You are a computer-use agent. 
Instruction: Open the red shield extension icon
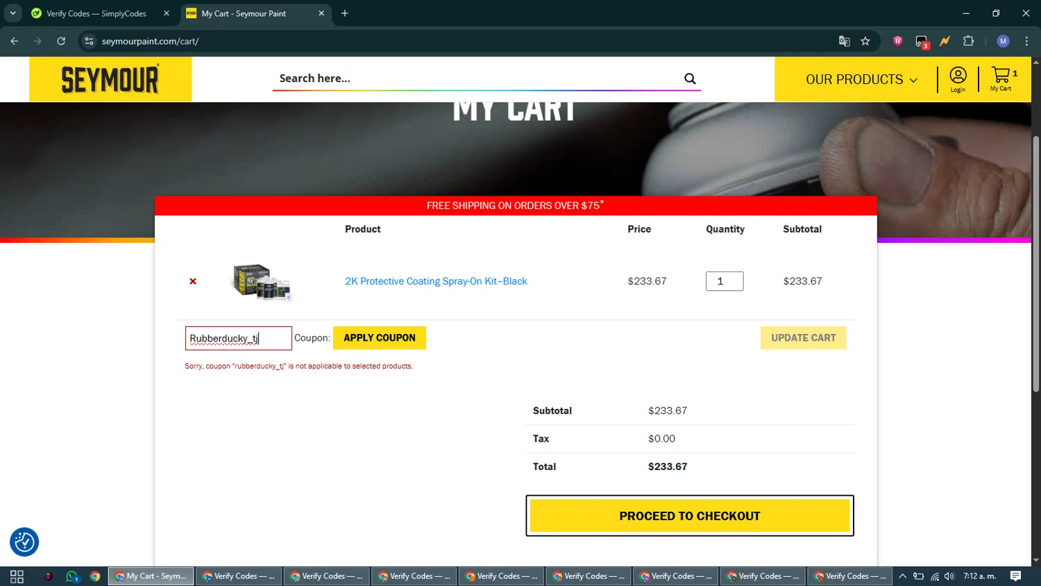point(898,41)
